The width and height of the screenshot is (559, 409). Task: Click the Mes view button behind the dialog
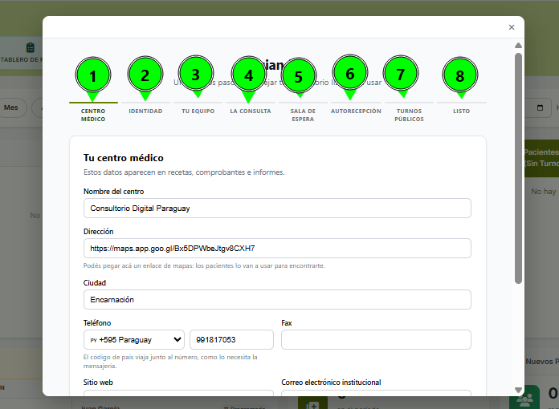pyautogui.click(x=11, y=107)
